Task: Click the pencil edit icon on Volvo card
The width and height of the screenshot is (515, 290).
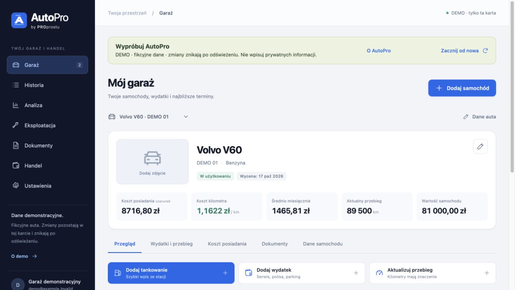Action: pos(480,147)
